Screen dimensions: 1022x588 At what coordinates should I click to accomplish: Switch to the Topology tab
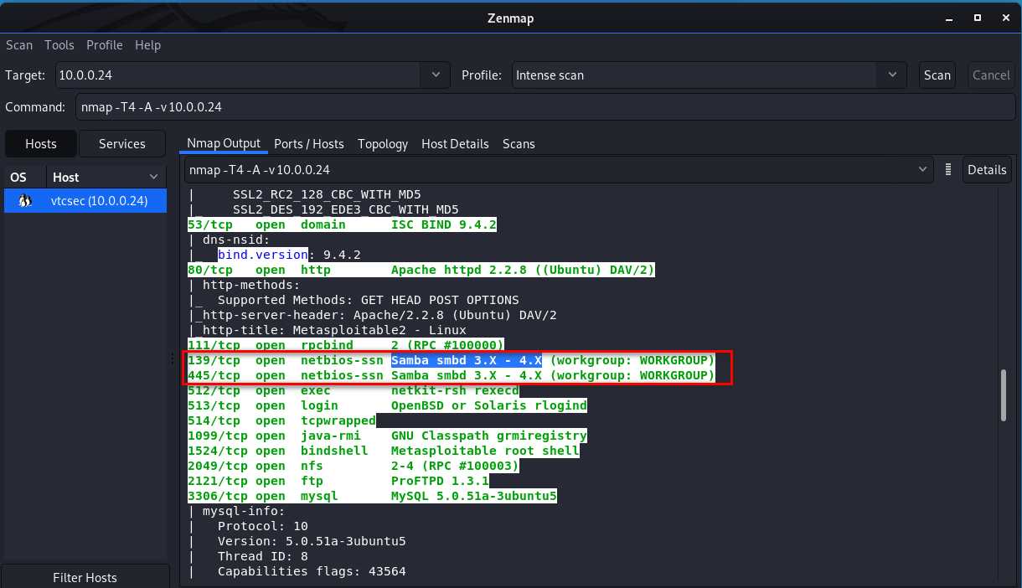coord(383,144)
